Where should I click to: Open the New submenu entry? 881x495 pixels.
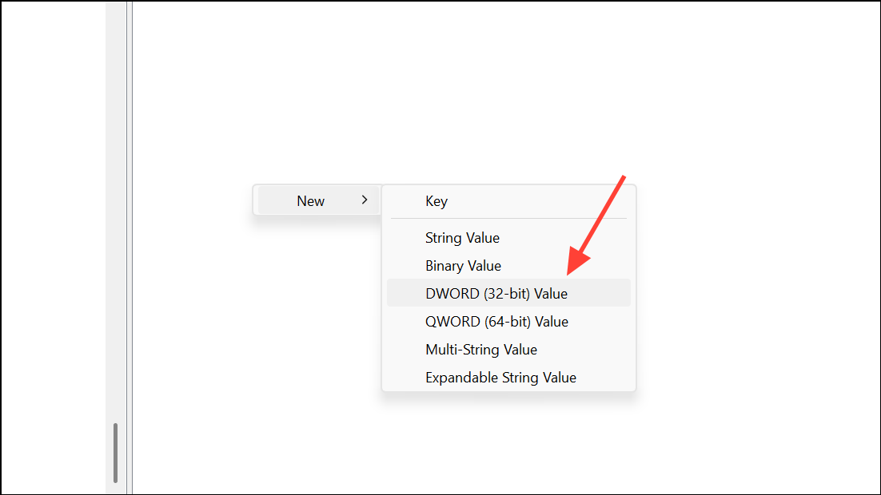[311, 201]
